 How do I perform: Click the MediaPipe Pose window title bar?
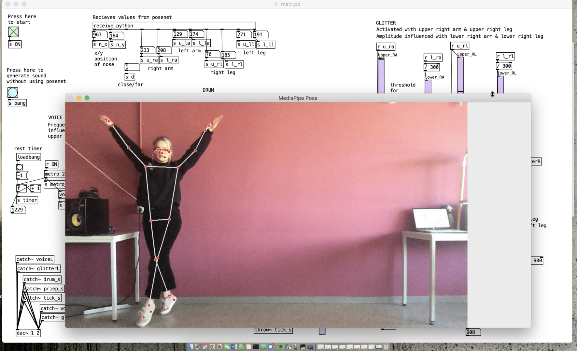coord(298,98)
